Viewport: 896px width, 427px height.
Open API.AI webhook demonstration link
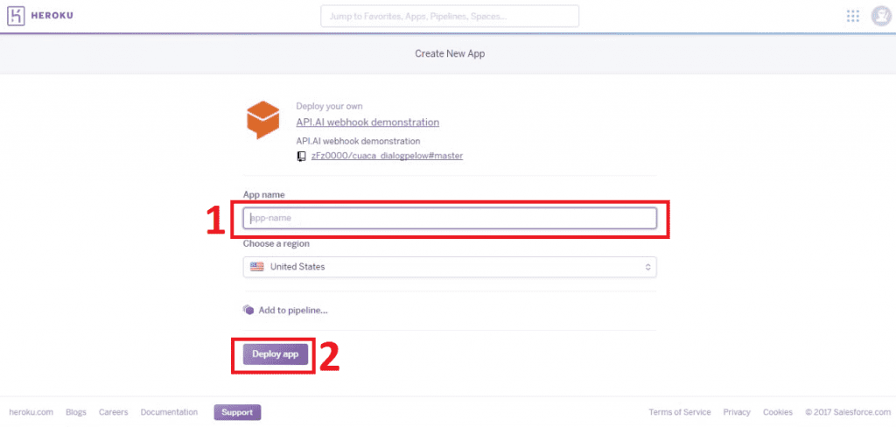367,122
